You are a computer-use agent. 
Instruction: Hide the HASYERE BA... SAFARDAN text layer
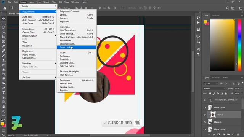tap(205, 100)
